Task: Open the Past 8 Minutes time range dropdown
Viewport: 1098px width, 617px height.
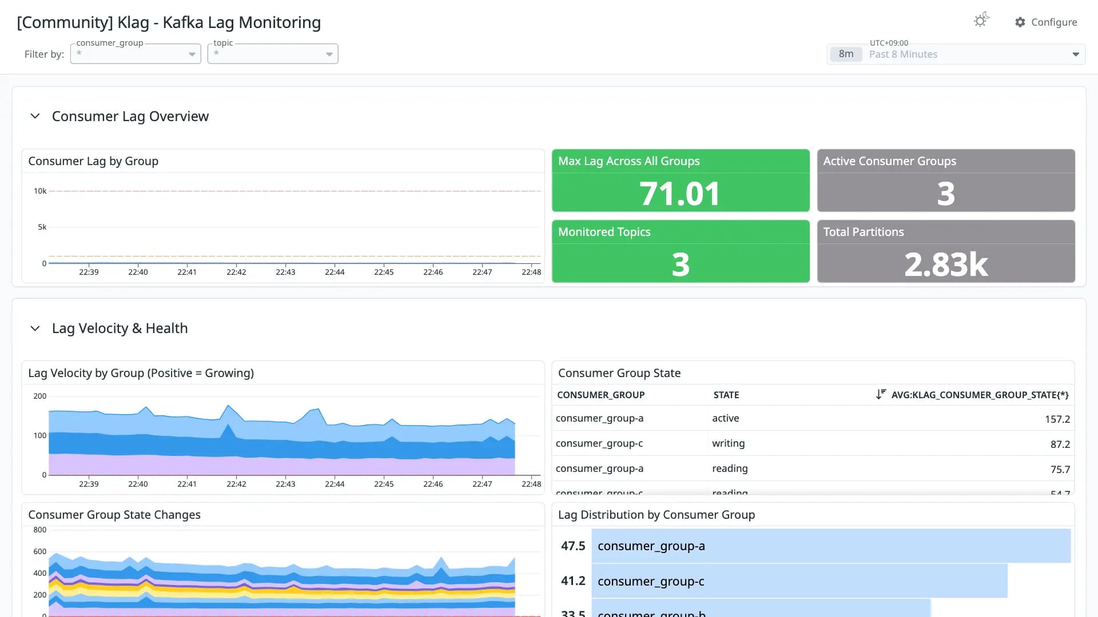Action: tap(956, 54)
